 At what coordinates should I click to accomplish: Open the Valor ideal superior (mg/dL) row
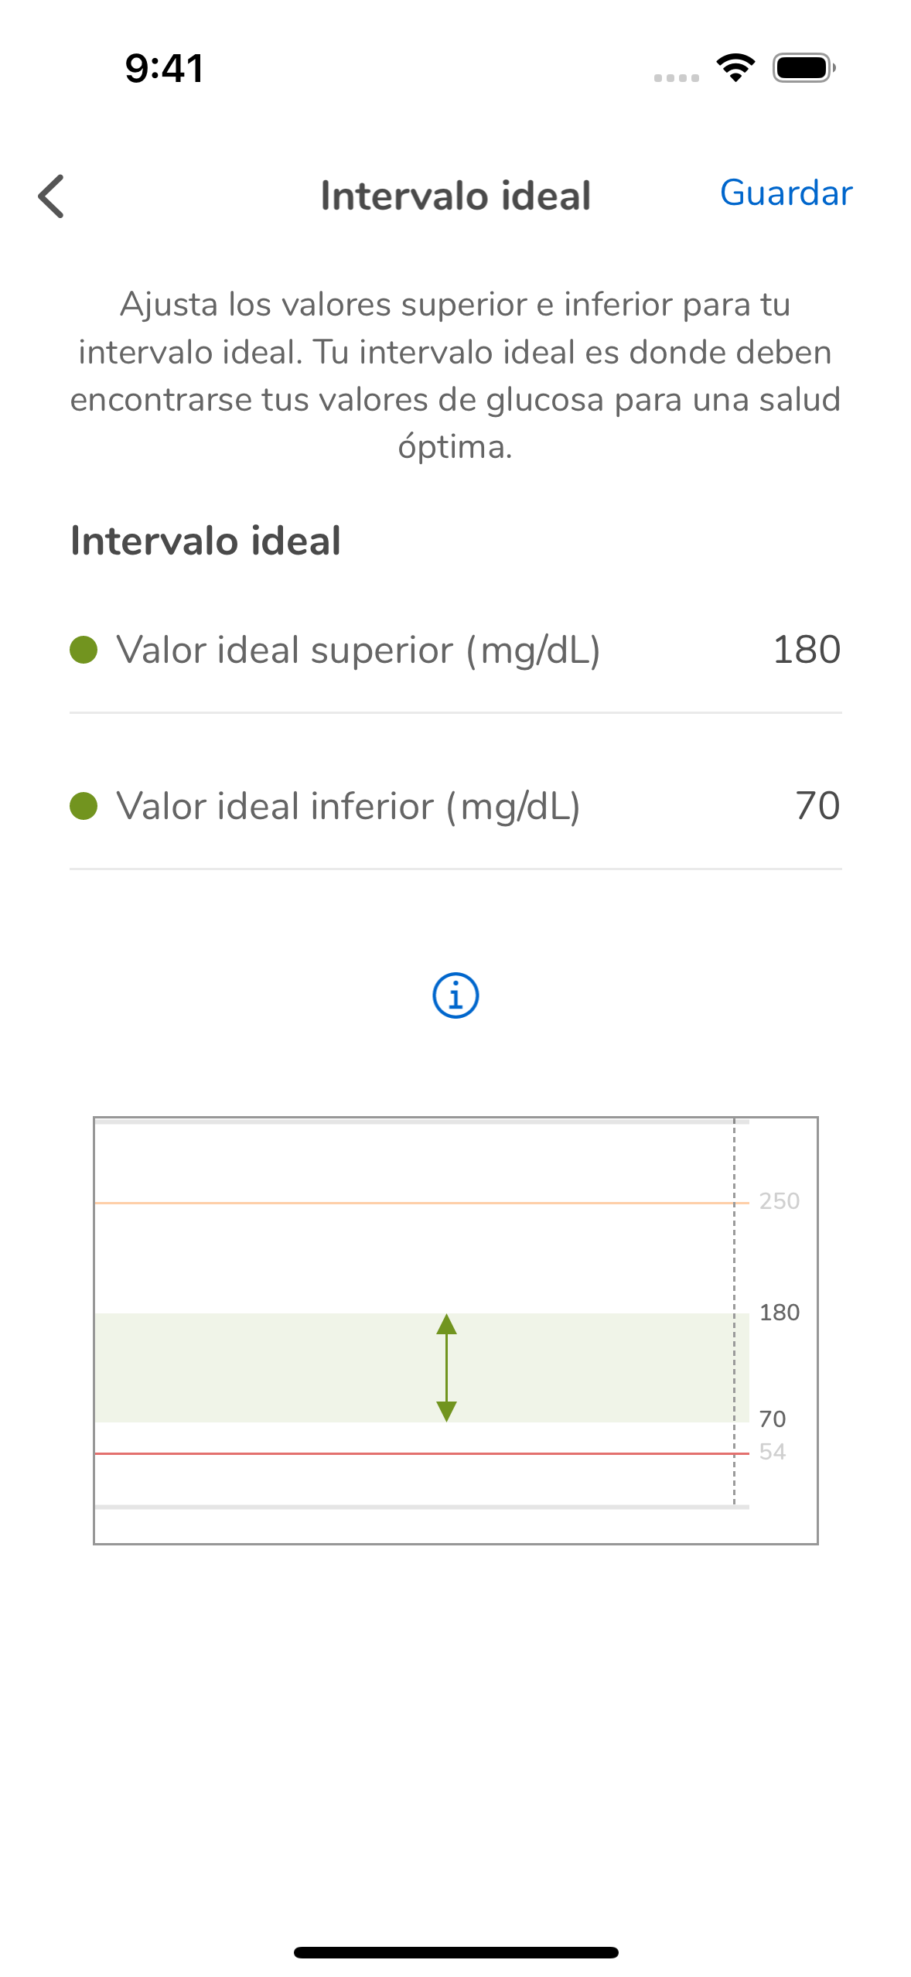point(358,650)
